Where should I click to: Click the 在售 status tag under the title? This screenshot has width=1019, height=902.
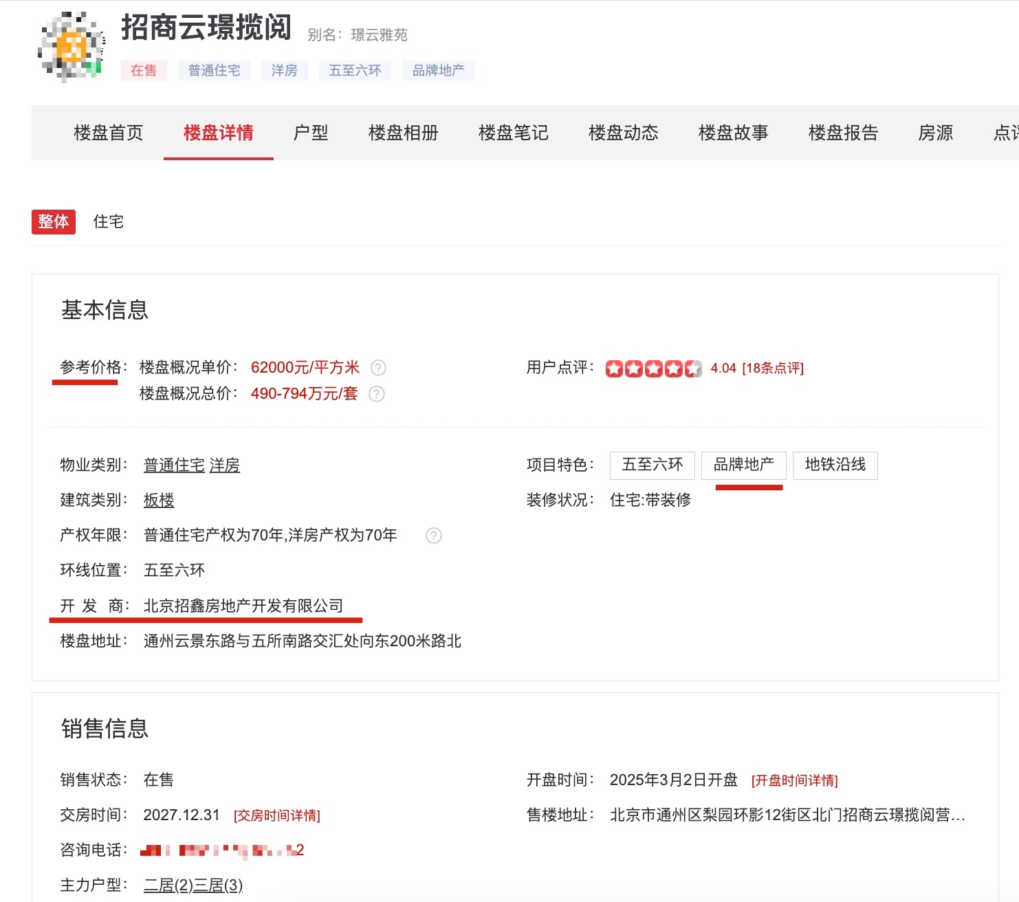point(144,70)
